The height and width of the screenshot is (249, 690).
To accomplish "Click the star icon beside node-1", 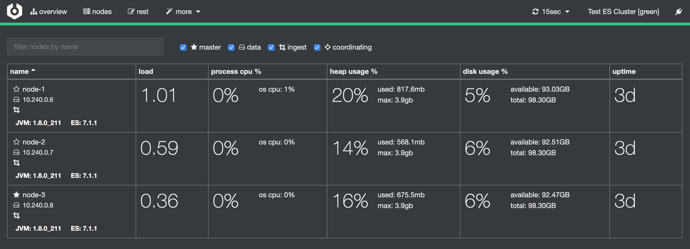I will pos(16,89).
